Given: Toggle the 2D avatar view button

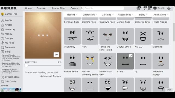Looking at the screenshot, I should pyautogui.click(x=56, y=54).
